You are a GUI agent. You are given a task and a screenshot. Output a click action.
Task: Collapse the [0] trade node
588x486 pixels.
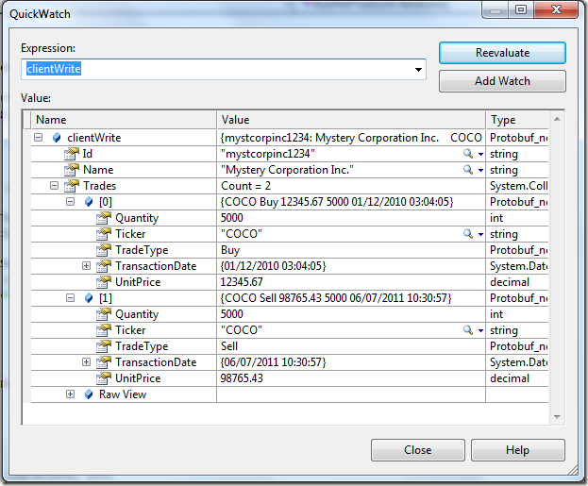pos(70,201)
